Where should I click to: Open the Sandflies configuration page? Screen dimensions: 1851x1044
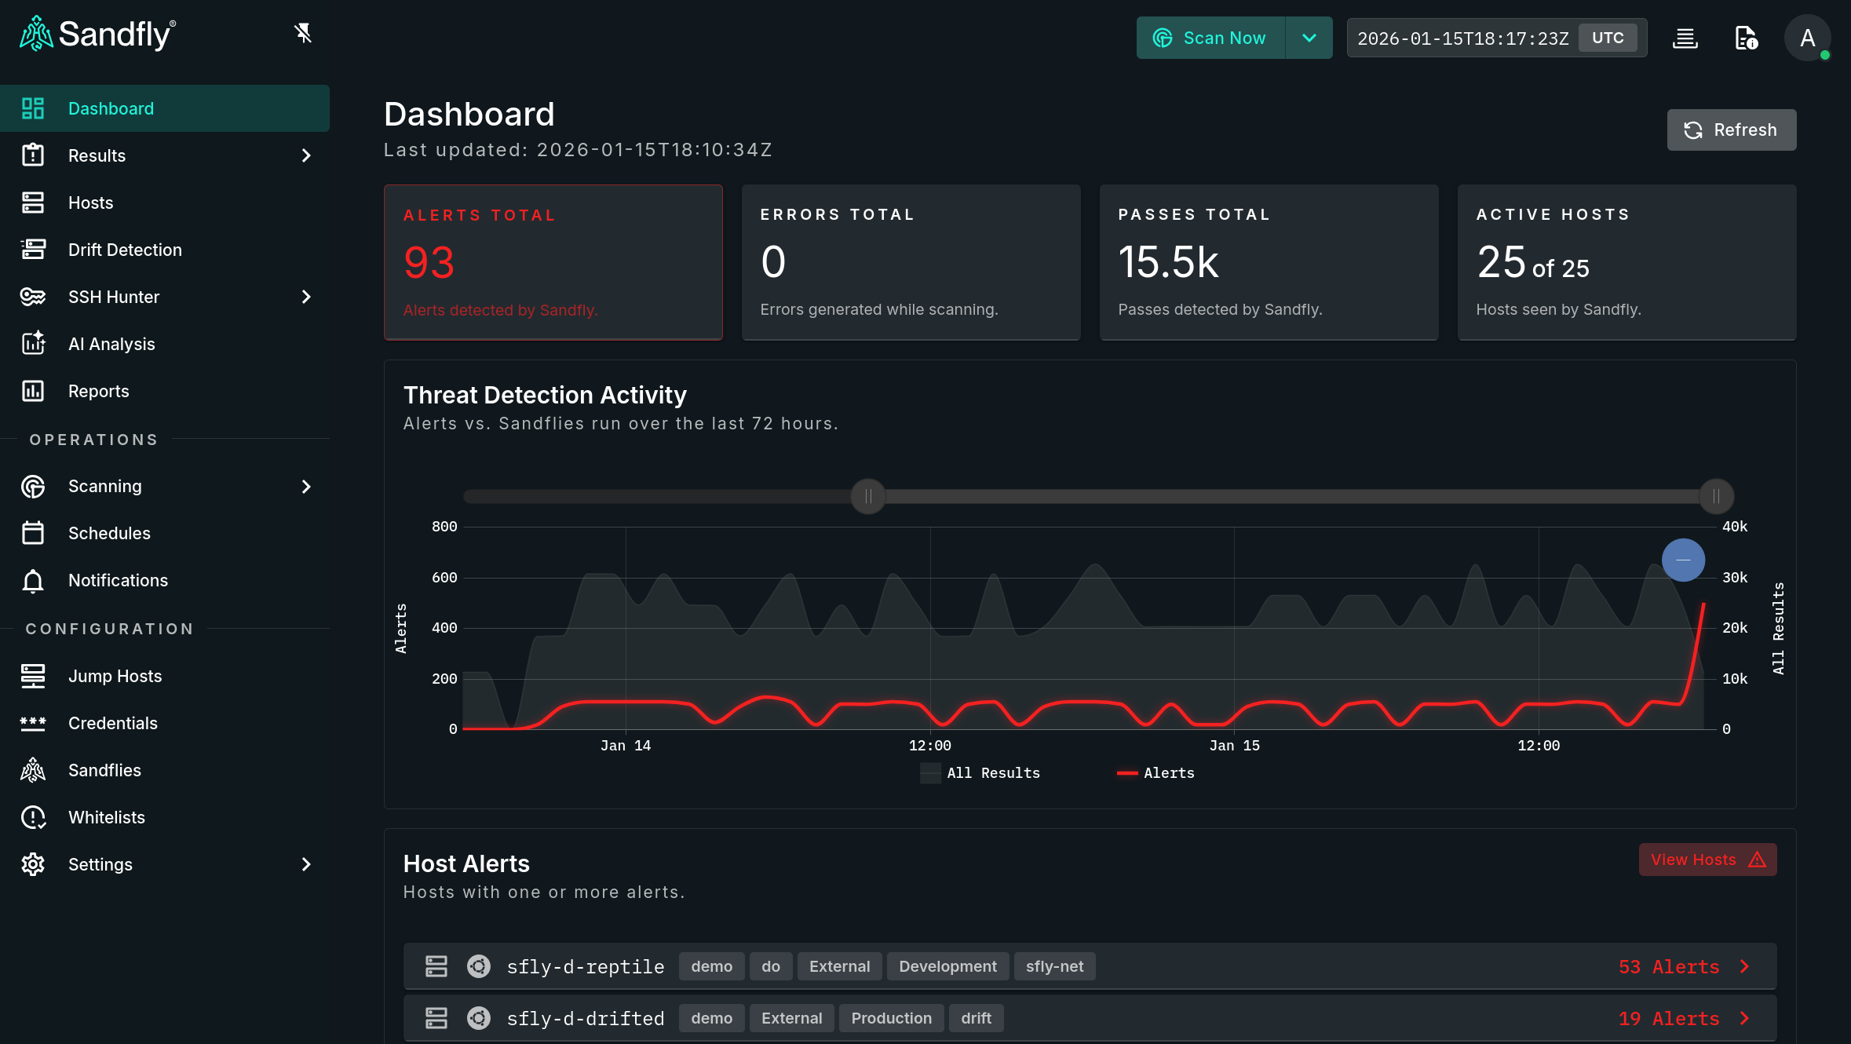[x=104, y=770]
